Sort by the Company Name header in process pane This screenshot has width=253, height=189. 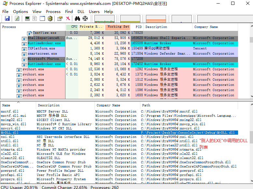point(215,27)
